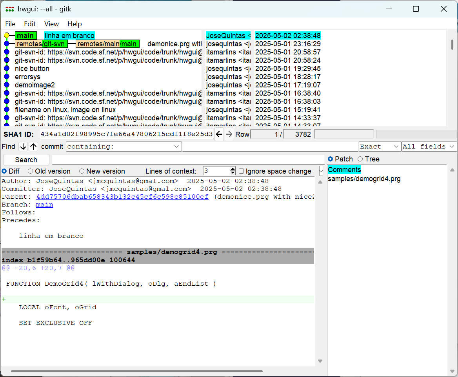Viewport: 458px width, 377px height.
Task: Open the View menu
Action: tap(51, 24)
